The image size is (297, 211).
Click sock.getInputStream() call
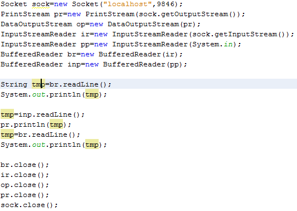[240, 35]
